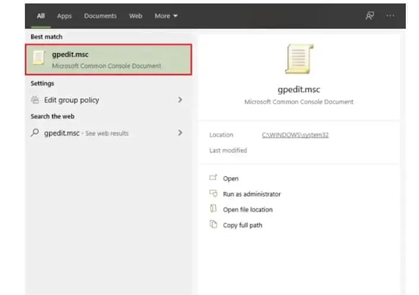The height and width of the screenshot is (295, 419).
Task: Expand the web results chevron
Action: [x=180, y=133]
